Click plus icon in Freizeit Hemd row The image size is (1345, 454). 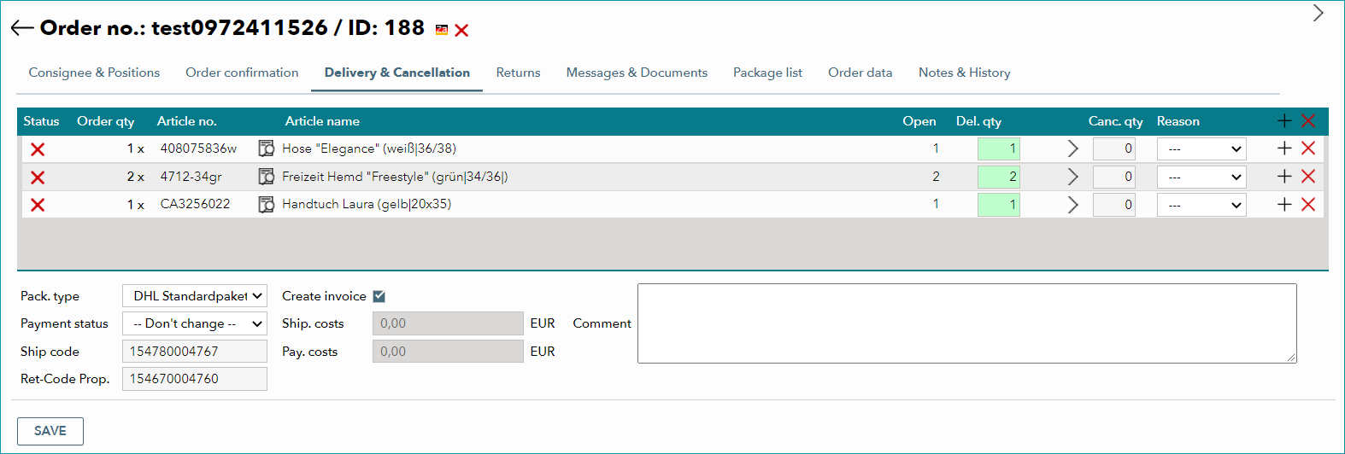[x=1284, y=177]
